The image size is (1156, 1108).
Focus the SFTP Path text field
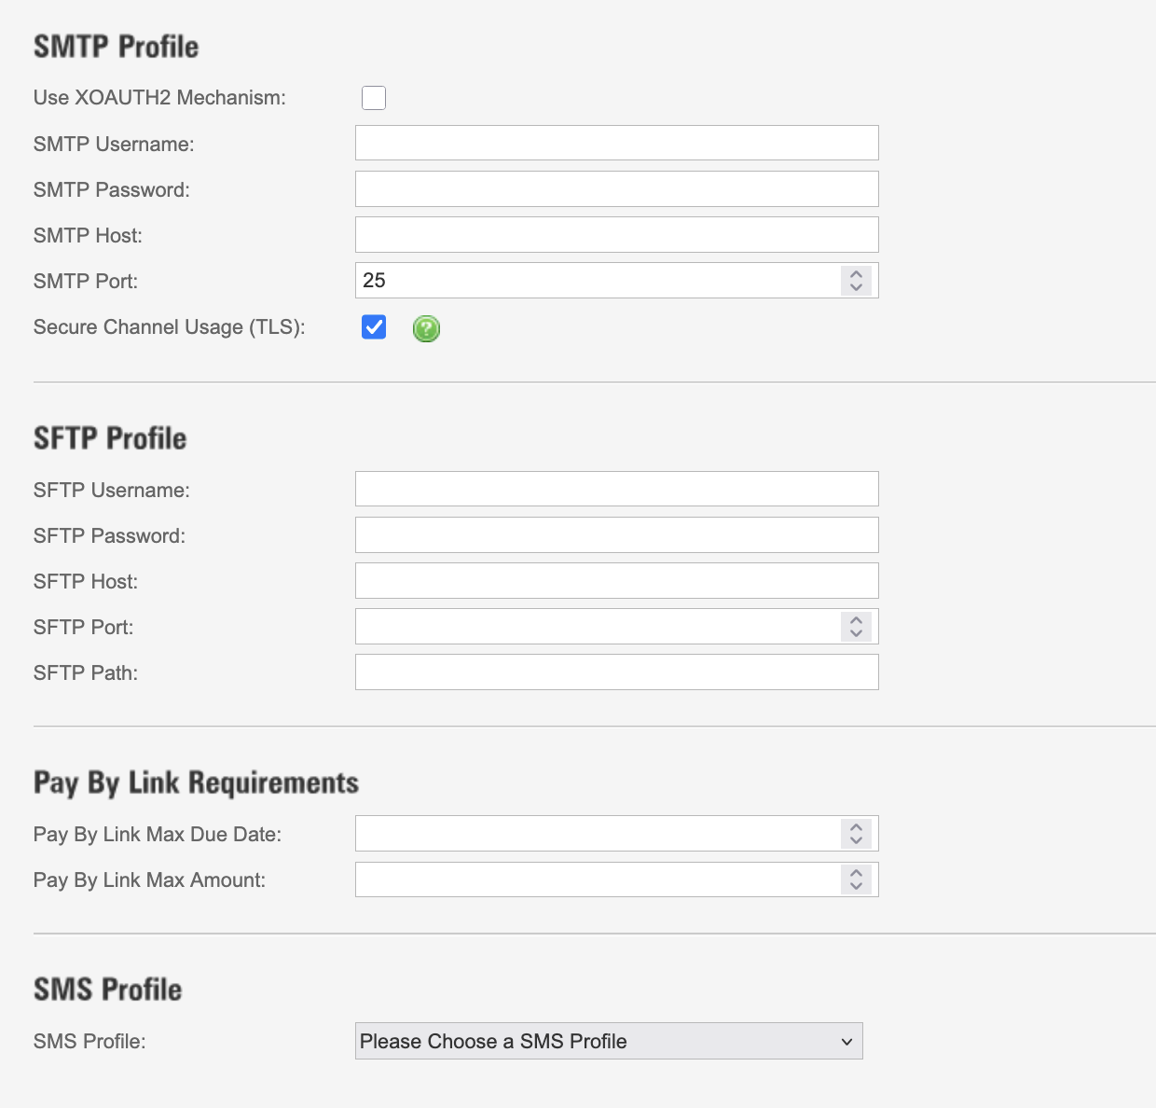pos(616,672)
